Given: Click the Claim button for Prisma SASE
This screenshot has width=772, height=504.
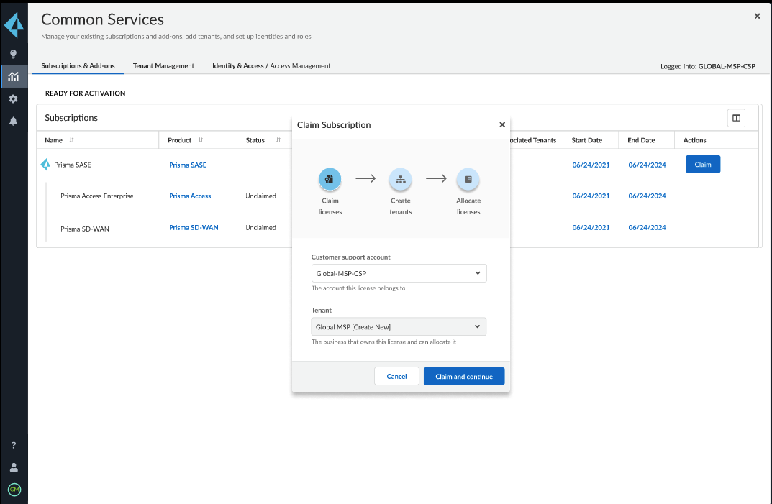Looking at the screenshot, I should click(x=703, y=165).
